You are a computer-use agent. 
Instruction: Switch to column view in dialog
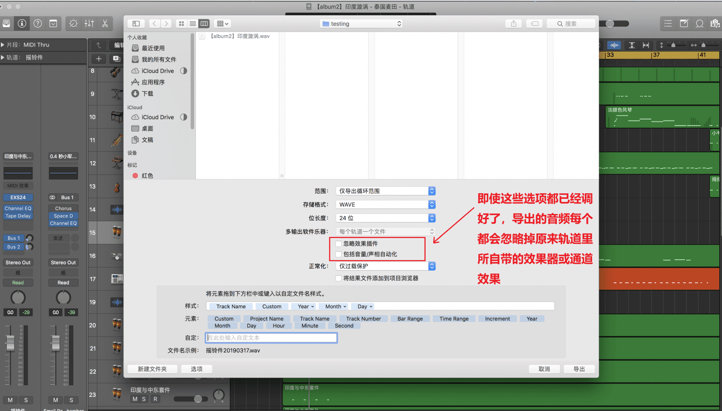pos(204,23)
